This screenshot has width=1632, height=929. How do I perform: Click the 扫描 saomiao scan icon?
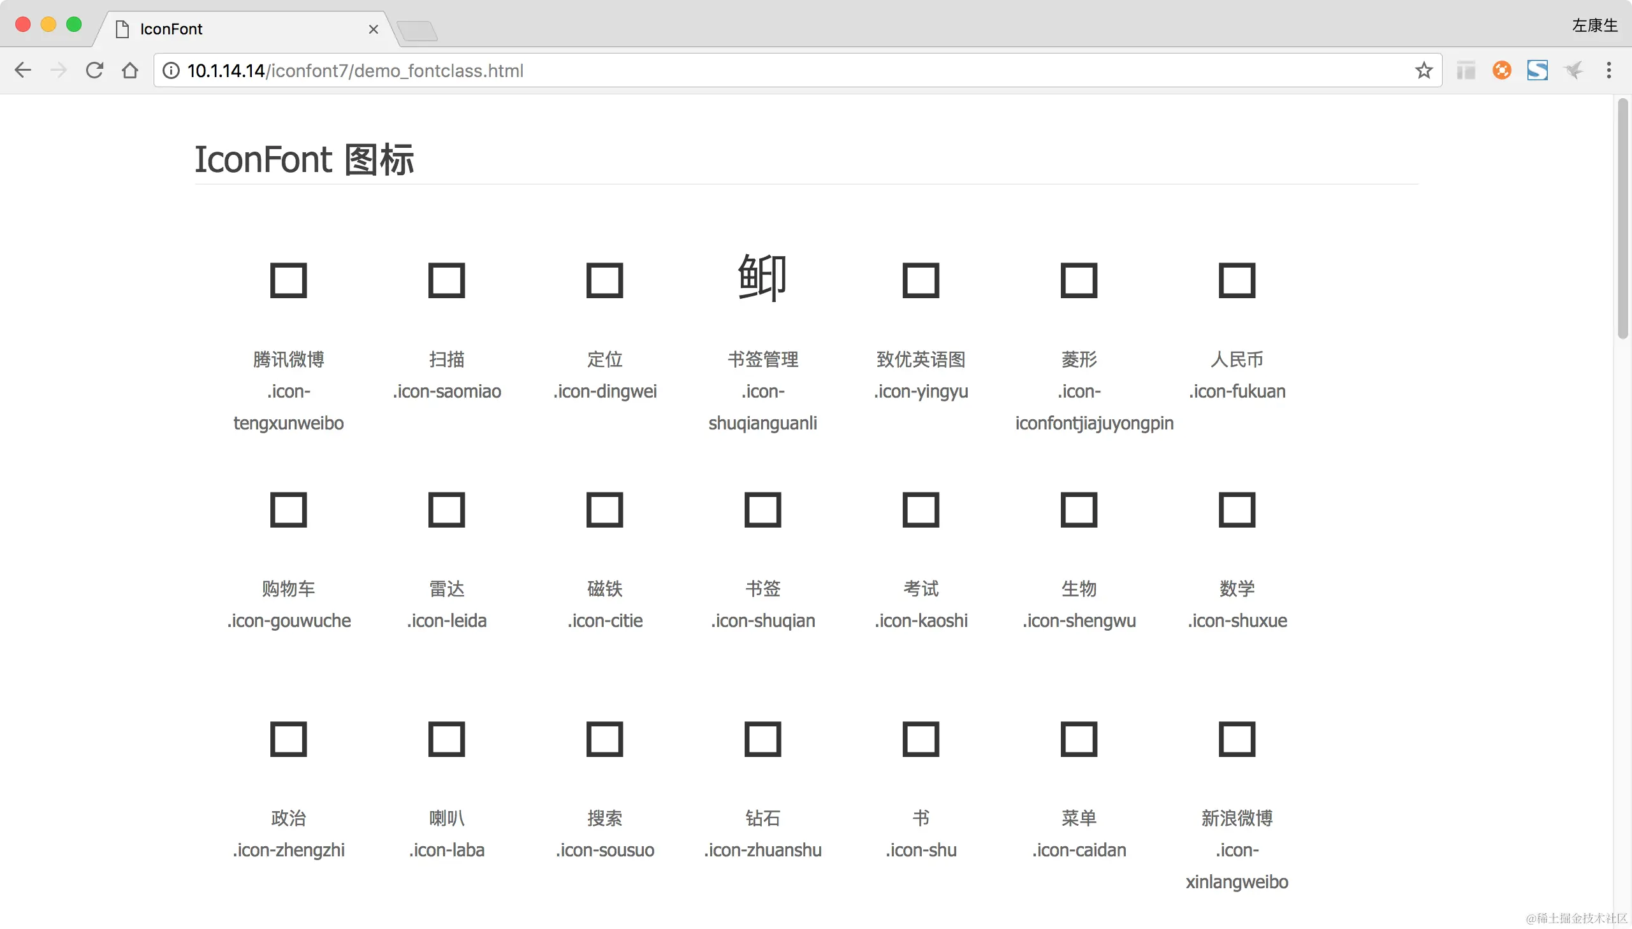tap(446, 280)
